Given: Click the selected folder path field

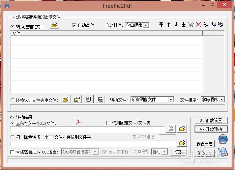Looking at the screenshot, I should pyautogui.click(x=117, y=107).
